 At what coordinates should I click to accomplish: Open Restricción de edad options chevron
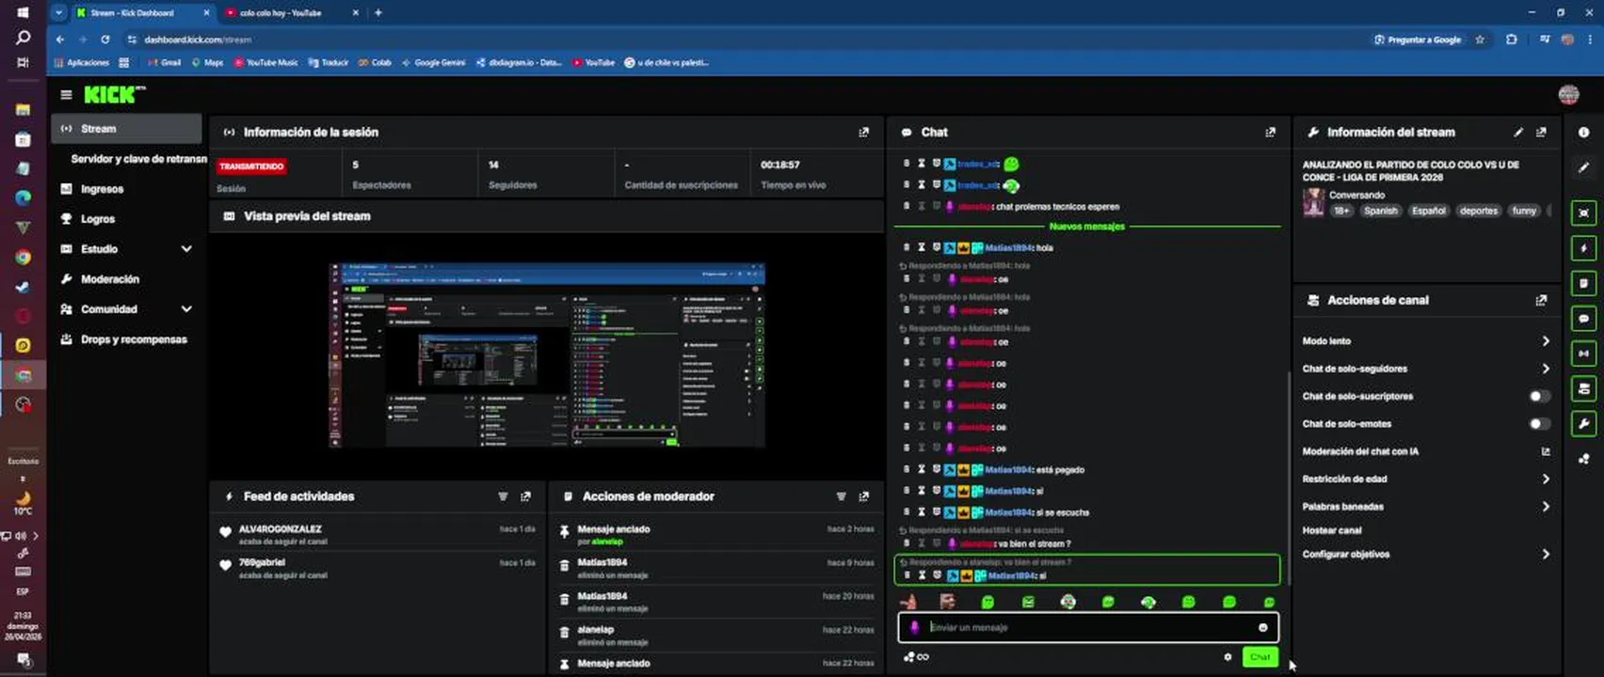click(1545, 479)
